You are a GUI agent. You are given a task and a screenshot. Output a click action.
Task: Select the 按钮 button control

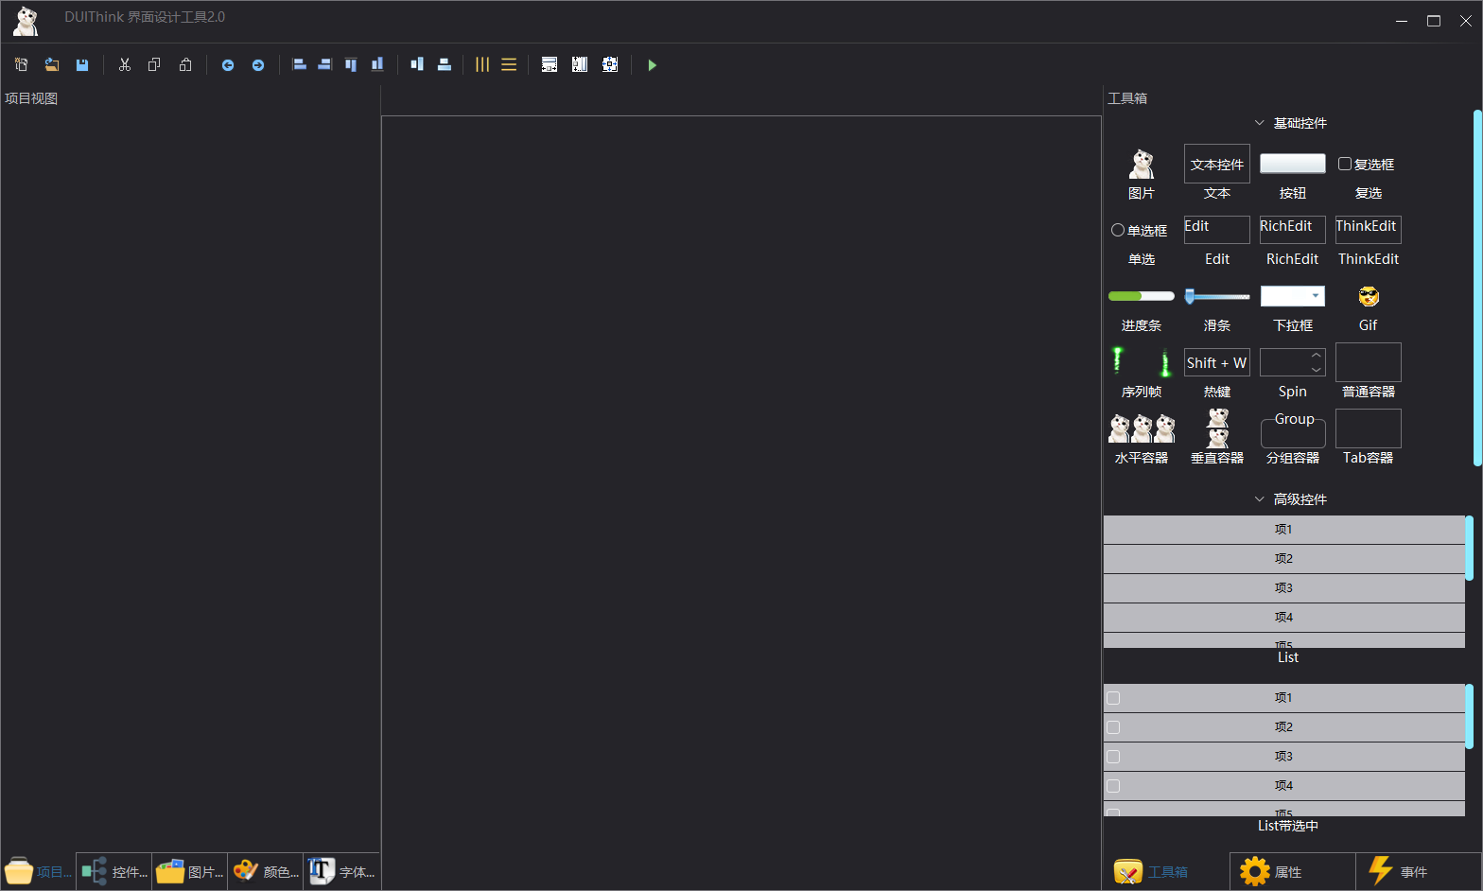(x=1293, y=164)
